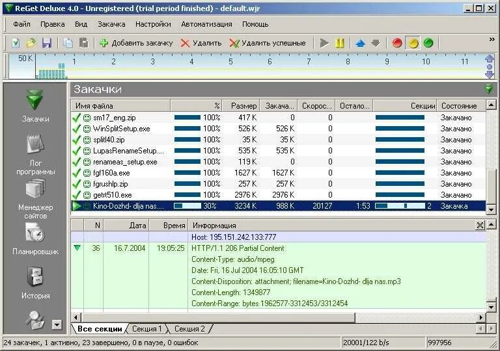500x351 pixels.
Task: Open 'История' sidebar section
Action: (35, 283)
